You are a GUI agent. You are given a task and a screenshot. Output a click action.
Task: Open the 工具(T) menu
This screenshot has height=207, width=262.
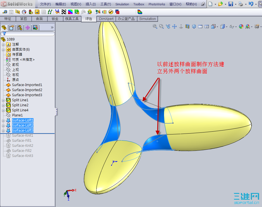click(x=106, y=4)
